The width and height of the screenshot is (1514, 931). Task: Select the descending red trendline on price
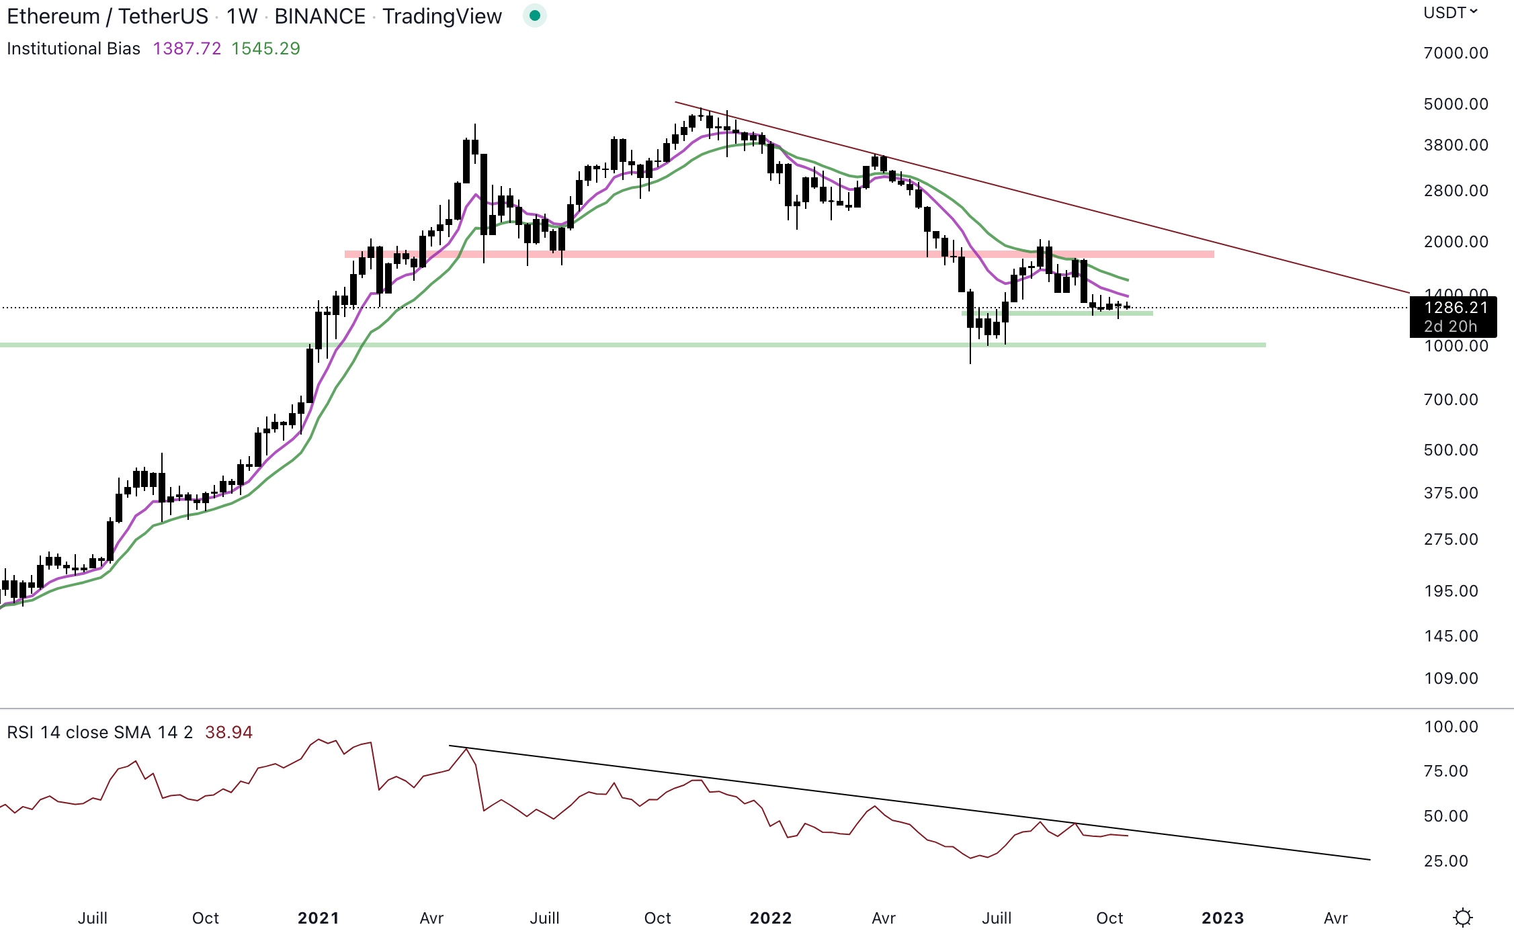coord(1142,222)
